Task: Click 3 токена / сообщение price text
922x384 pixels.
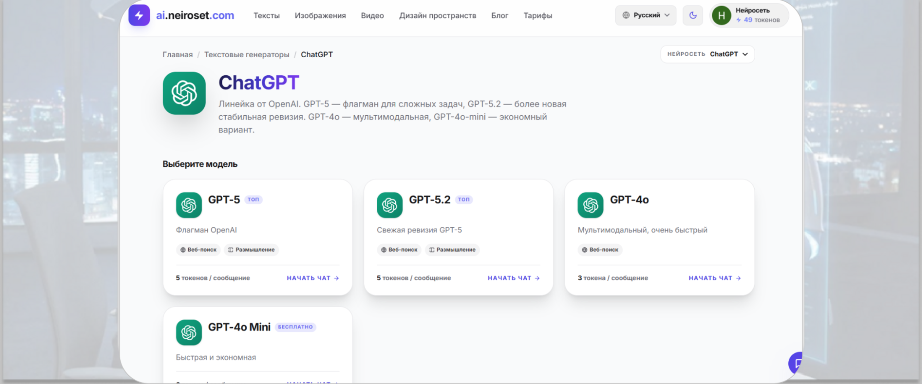Action: (613, 278)
